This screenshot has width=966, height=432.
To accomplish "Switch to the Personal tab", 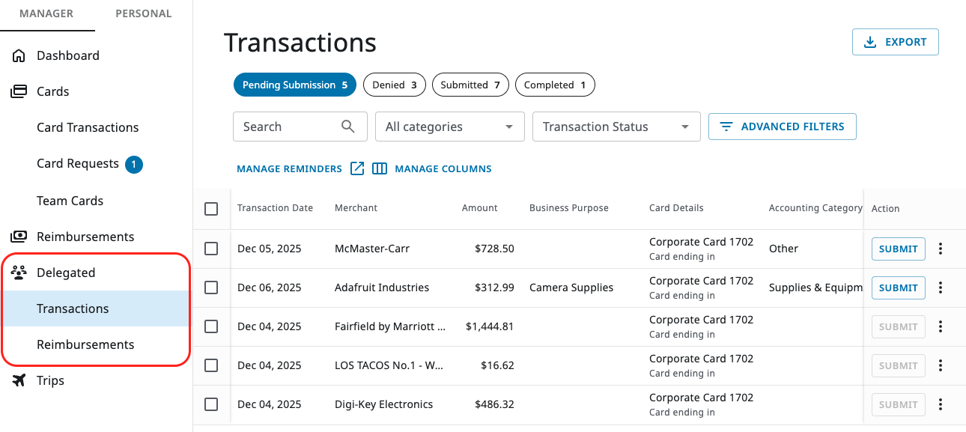I will pyautogui.click(x=143, y=13).
